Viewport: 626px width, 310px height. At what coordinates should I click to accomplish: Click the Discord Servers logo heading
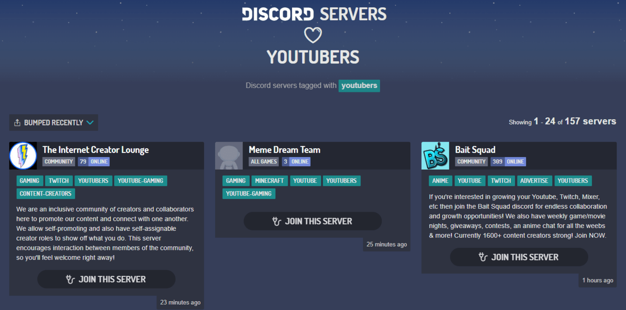point(314,14)
